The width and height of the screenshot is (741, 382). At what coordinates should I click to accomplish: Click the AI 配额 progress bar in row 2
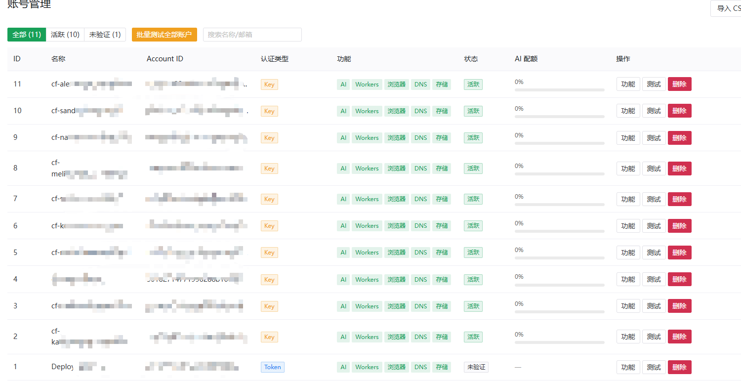coord(560,342)
